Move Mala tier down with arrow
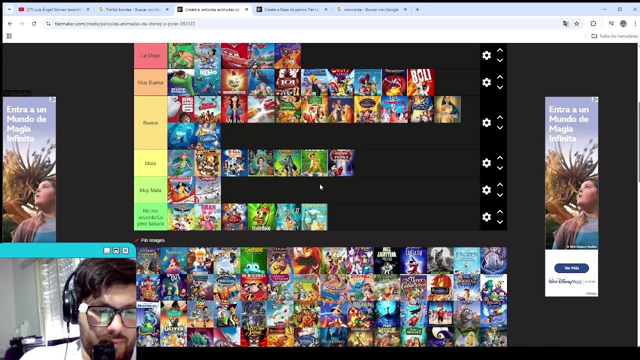 click(x=499, y=168)
